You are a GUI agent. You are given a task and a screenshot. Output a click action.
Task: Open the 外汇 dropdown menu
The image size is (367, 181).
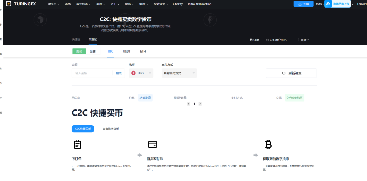point(115,4)
